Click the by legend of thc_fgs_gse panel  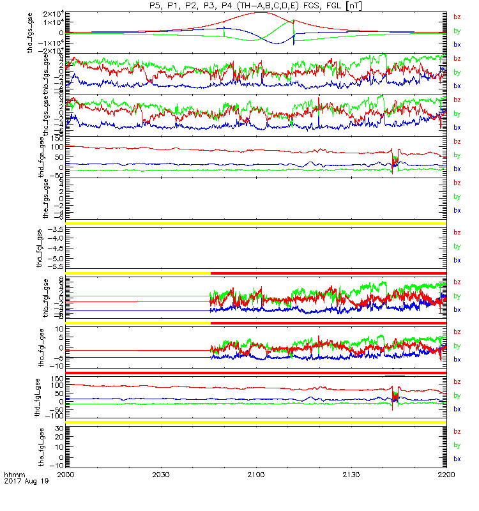coord(457,114)
